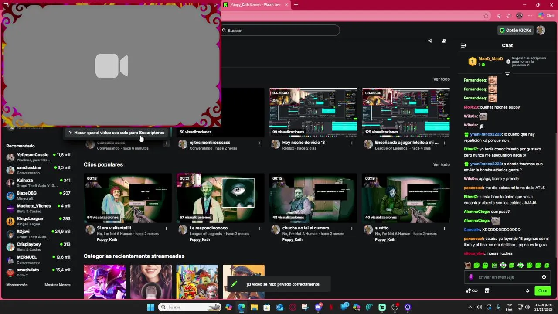The height and width of the screenshot is (314, 558).
Task: Open chat settings gear icon
Action: pos(527,291)
